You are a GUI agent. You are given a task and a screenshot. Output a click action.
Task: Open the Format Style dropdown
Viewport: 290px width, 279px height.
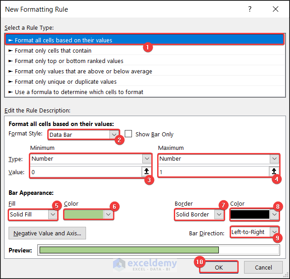pos(114,135)
